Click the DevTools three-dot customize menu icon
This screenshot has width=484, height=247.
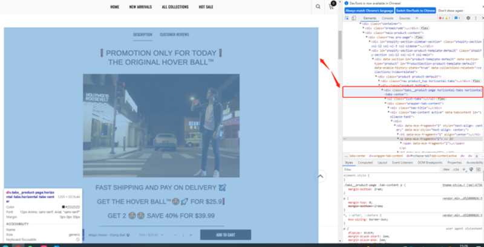pos(476,18)
